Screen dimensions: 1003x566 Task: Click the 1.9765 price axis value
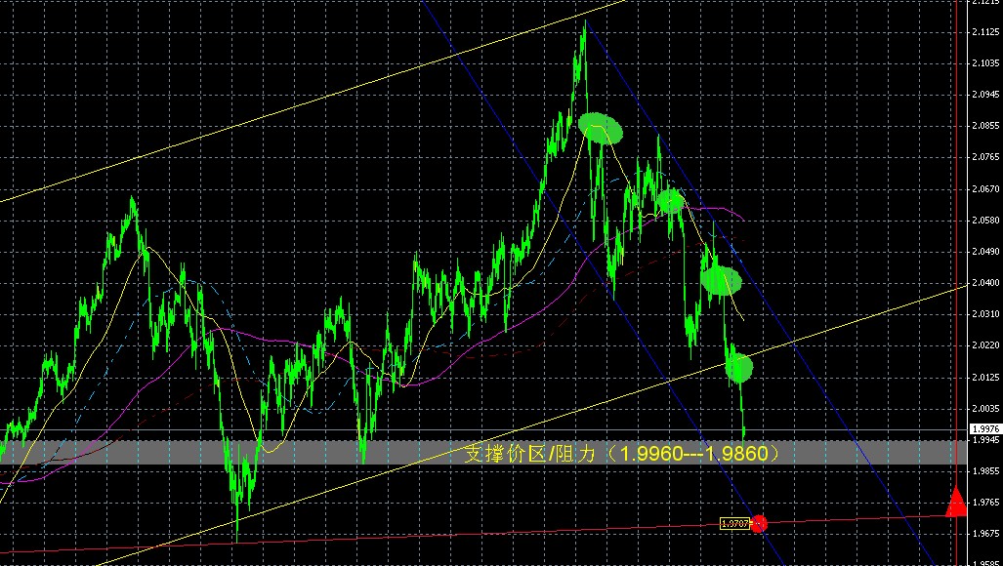pos(985,503)
